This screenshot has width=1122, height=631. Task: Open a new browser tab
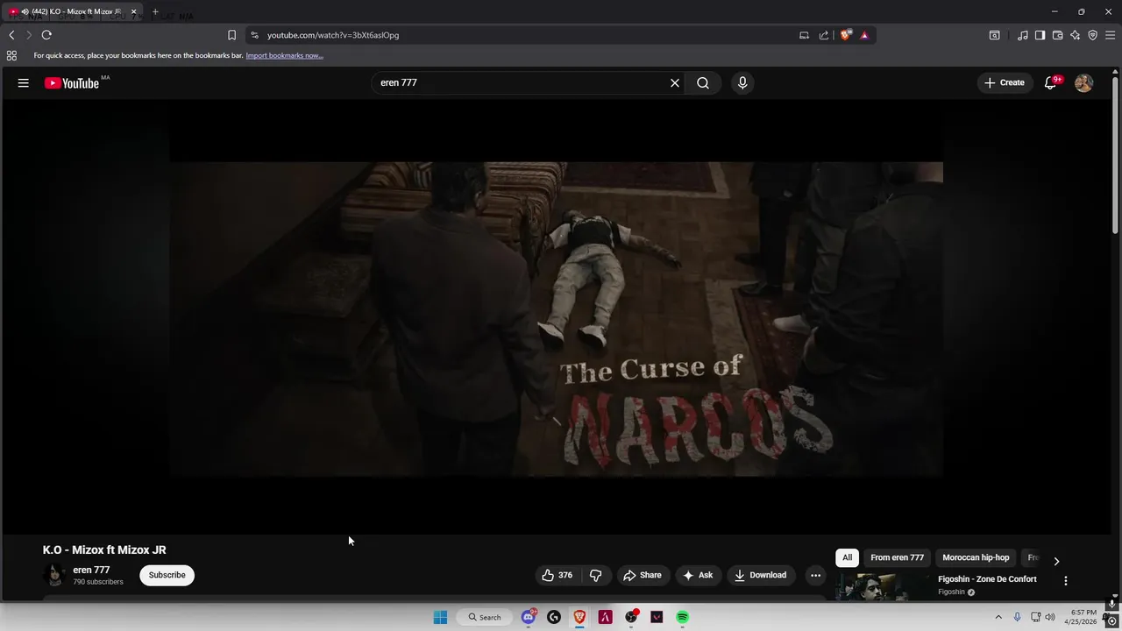point(155,11)
